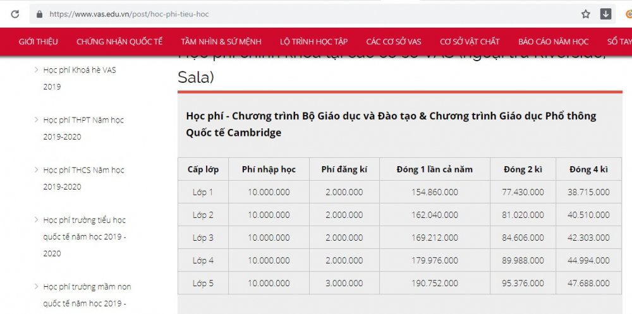The width and height of the screenshot is (632, 314).
Task: Go to TẦM NHÌN & SỨ MỆNH page
Action: [x=221, y=42]
